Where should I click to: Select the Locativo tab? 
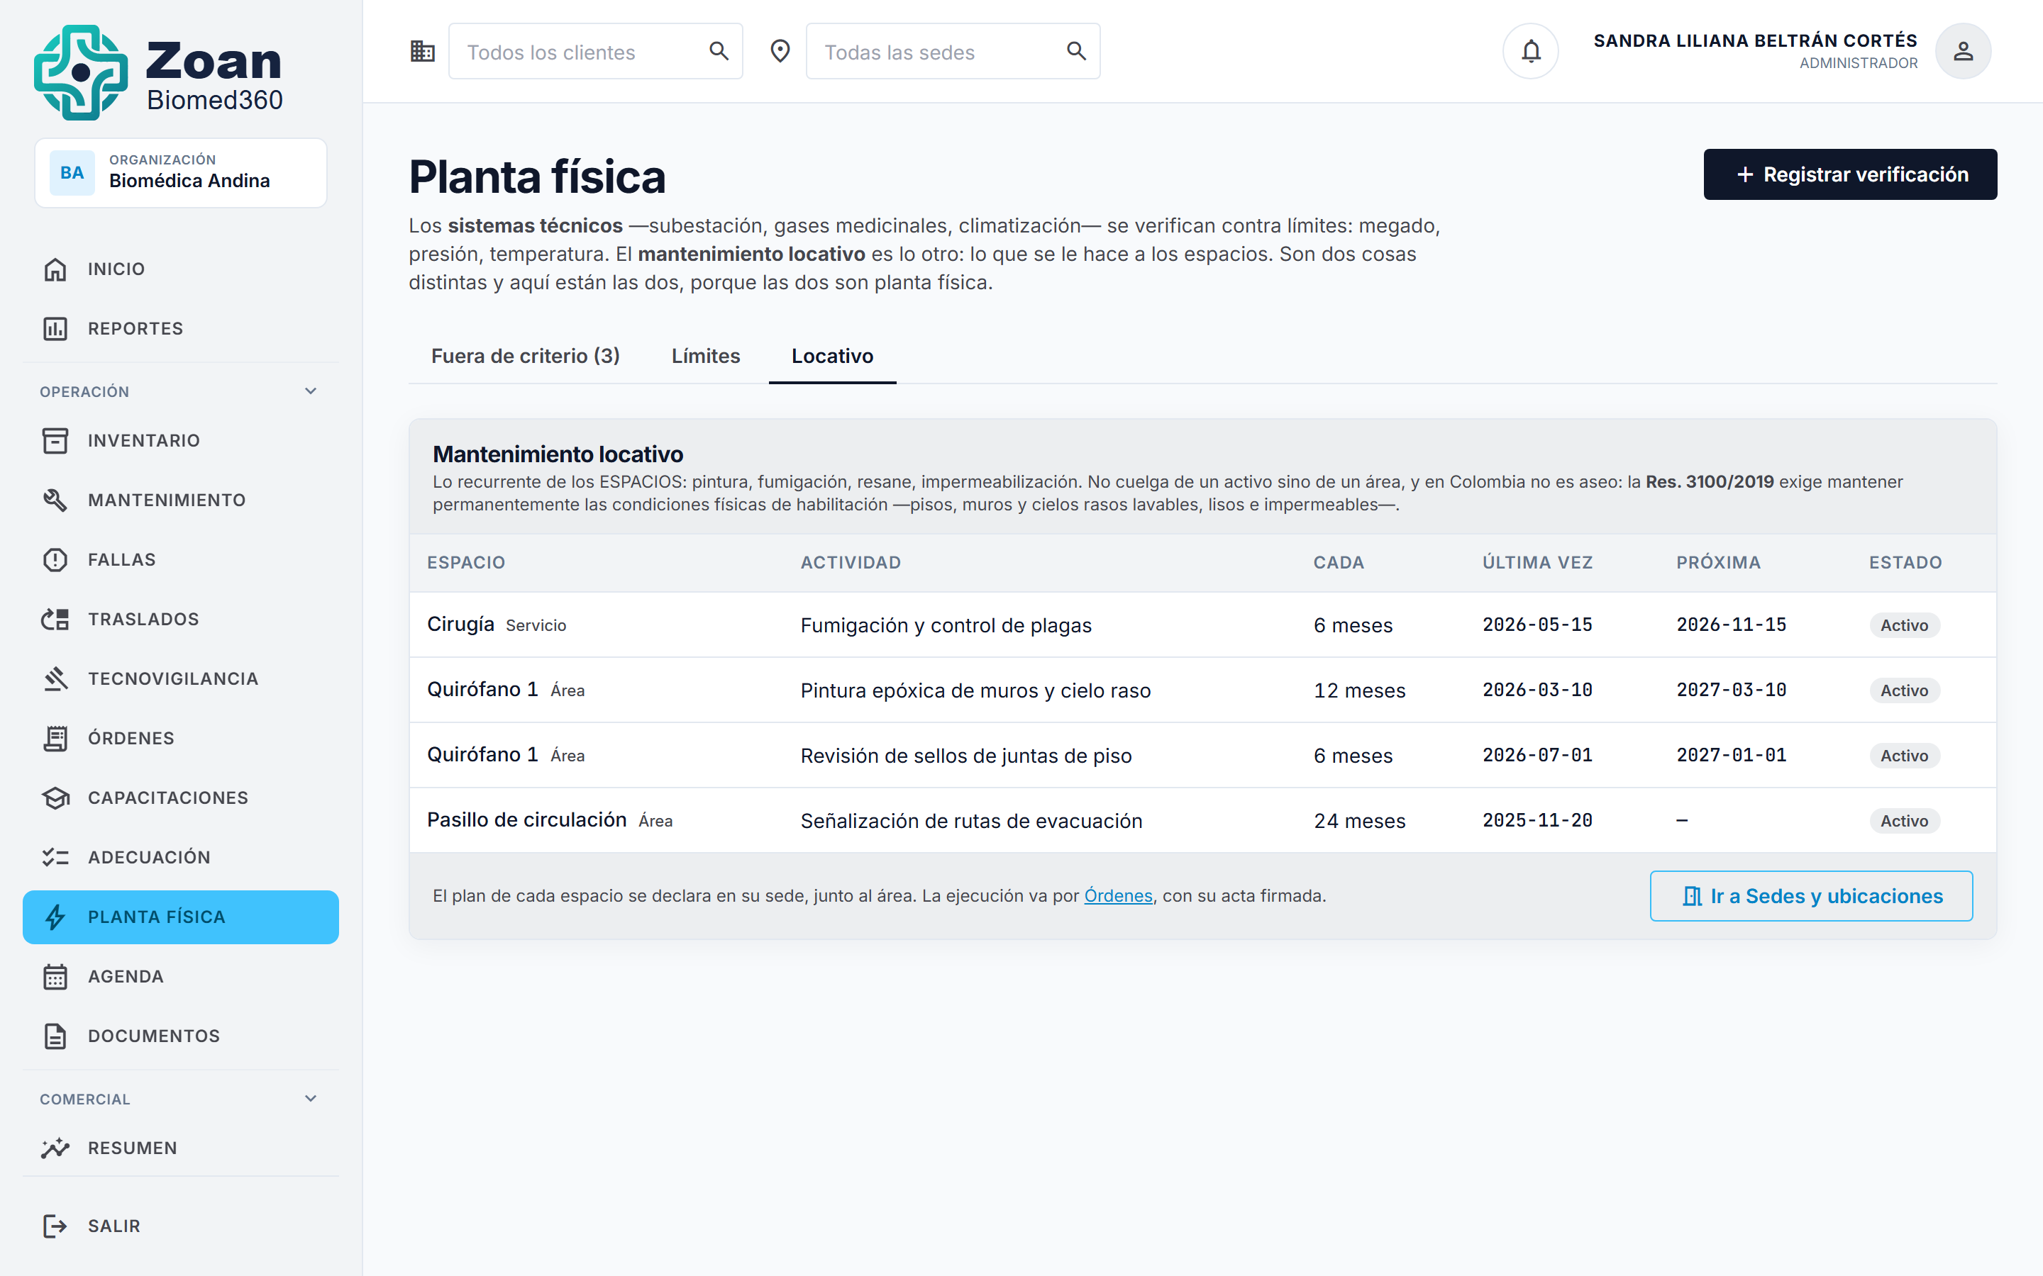[832, 356]
